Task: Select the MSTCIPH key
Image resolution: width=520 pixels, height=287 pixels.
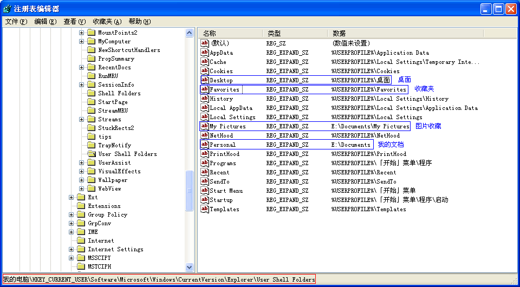Action: pyautogui.click(x=100, y=266)
